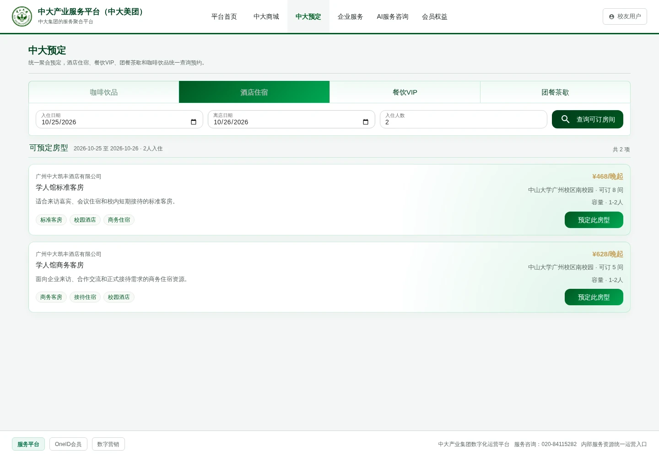The width and height of the screenshot is (659, 457).
Task: Select the 数字营销 footer button
Action: [x=108, y=444]
